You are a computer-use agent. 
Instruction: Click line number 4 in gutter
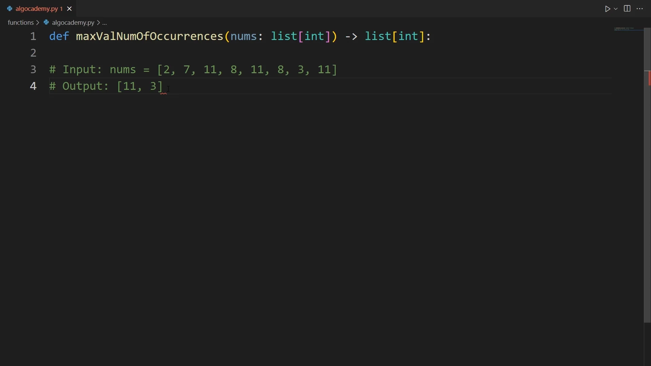(x=33, y=86)
